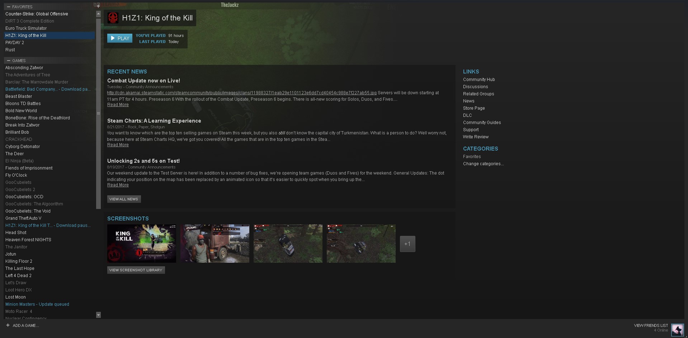Open the Community Hub link
The width and height of the screenshot is (688, 338).
479,80
